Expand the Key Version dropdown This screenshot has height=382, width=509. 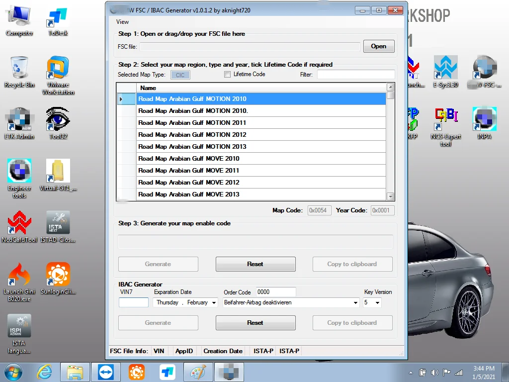coord(377,303)
